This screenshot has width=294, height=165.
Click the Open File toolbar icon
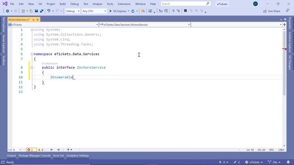point(31,11)
